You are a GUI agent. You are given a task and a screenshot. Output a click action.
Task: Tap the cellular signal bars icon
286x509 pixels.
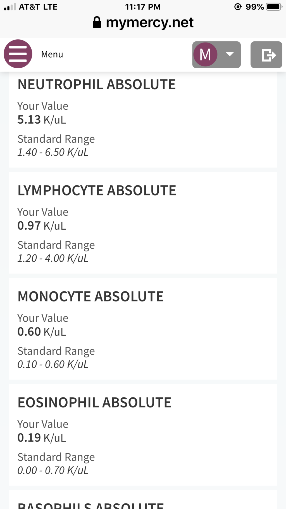pos(10,7)
